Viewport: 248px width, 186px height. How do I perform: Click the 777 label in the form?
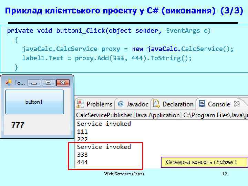coord(18,125)
